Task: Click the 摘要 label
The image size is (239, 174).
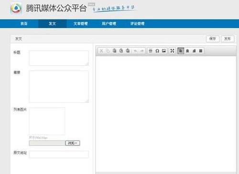Action: [17, 72]
